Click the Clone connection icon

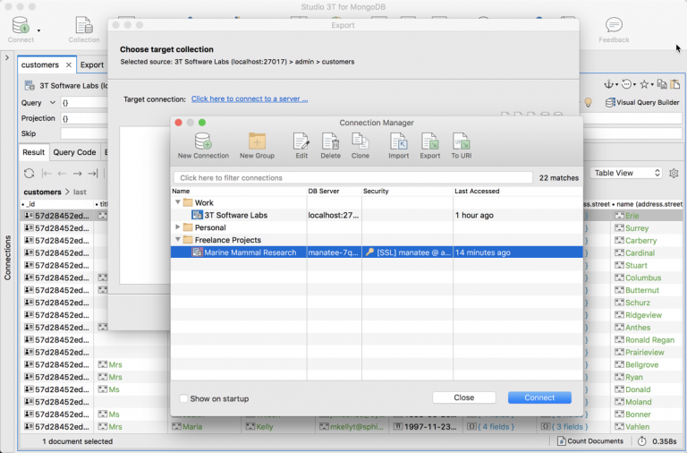point(360,141)
